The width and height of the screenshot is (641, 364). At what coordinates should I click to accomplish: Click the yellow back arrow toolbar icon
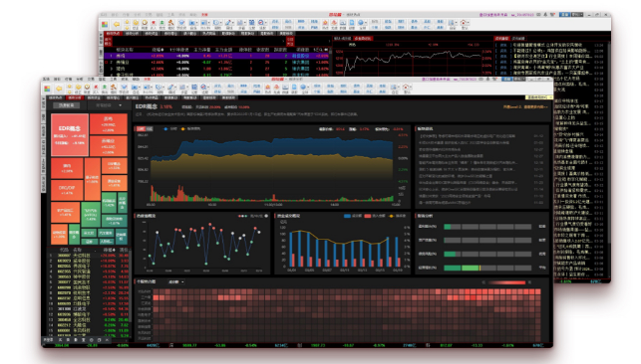(x=59, y=89)
